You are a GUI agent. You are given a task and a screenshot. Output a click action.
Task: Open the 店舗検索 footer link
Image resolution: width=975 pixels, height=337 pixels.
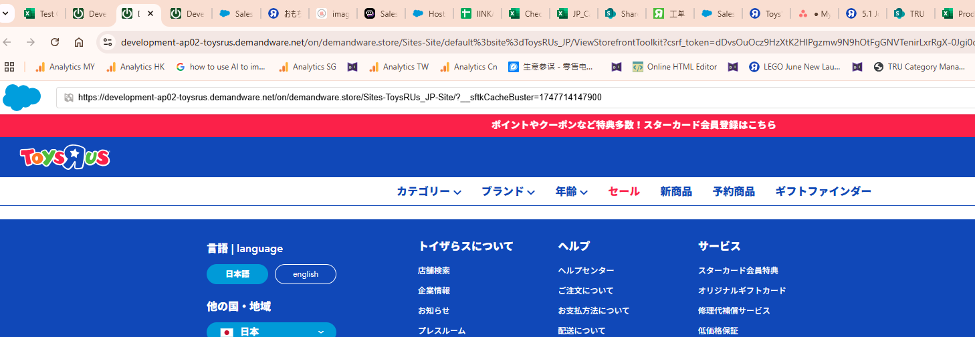pos(434,271)
